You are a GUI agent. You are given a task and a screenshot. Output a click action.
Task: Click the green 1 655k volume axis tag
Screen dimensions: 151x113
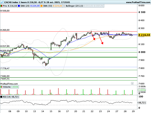pos(142,90)
